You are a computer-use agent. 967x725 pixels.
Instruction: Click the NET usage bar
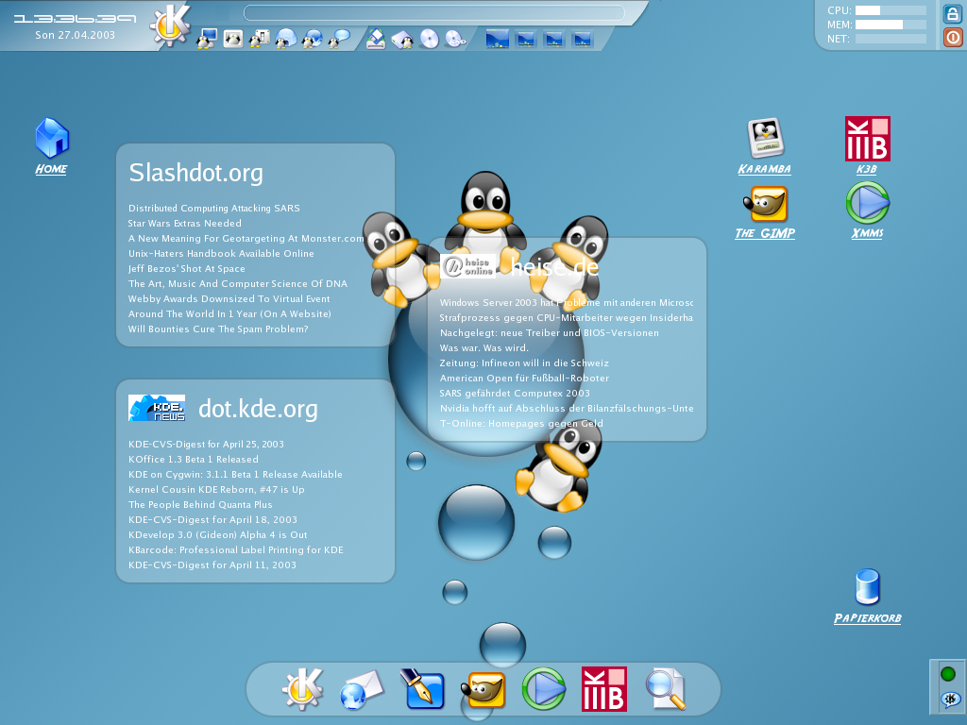coord(891,39)
